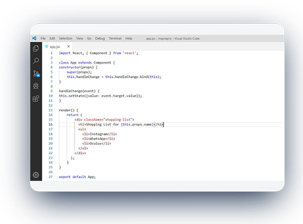Click the window title 'app.jsx - inspirepro'

159,39
